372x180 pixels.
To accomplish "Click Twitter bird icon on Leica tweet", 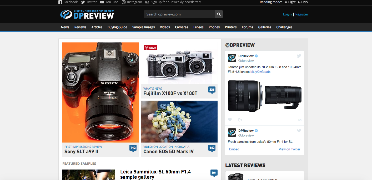I will [x=299, y=130].
